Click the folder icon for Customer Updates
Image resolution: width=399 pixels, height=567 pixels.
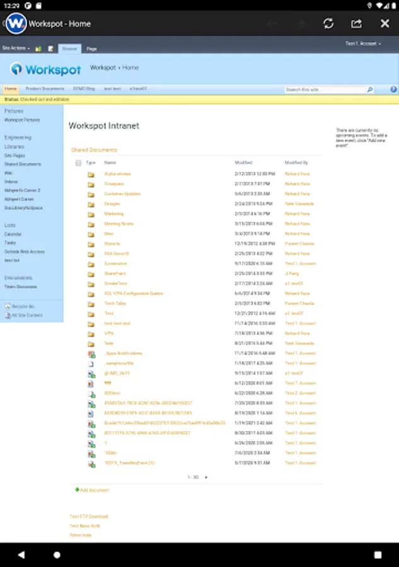point(91,194)
